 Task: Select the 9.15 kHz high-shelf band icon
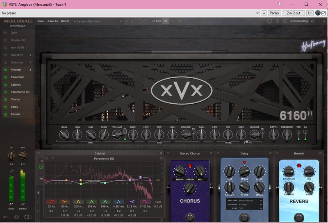tap(132, 202)
